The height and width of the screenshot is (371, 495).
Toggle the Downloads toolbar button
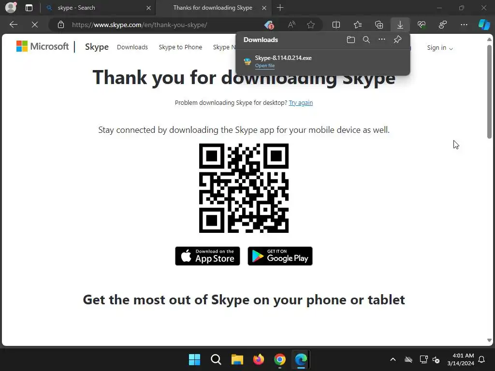(x=400, y=25)
